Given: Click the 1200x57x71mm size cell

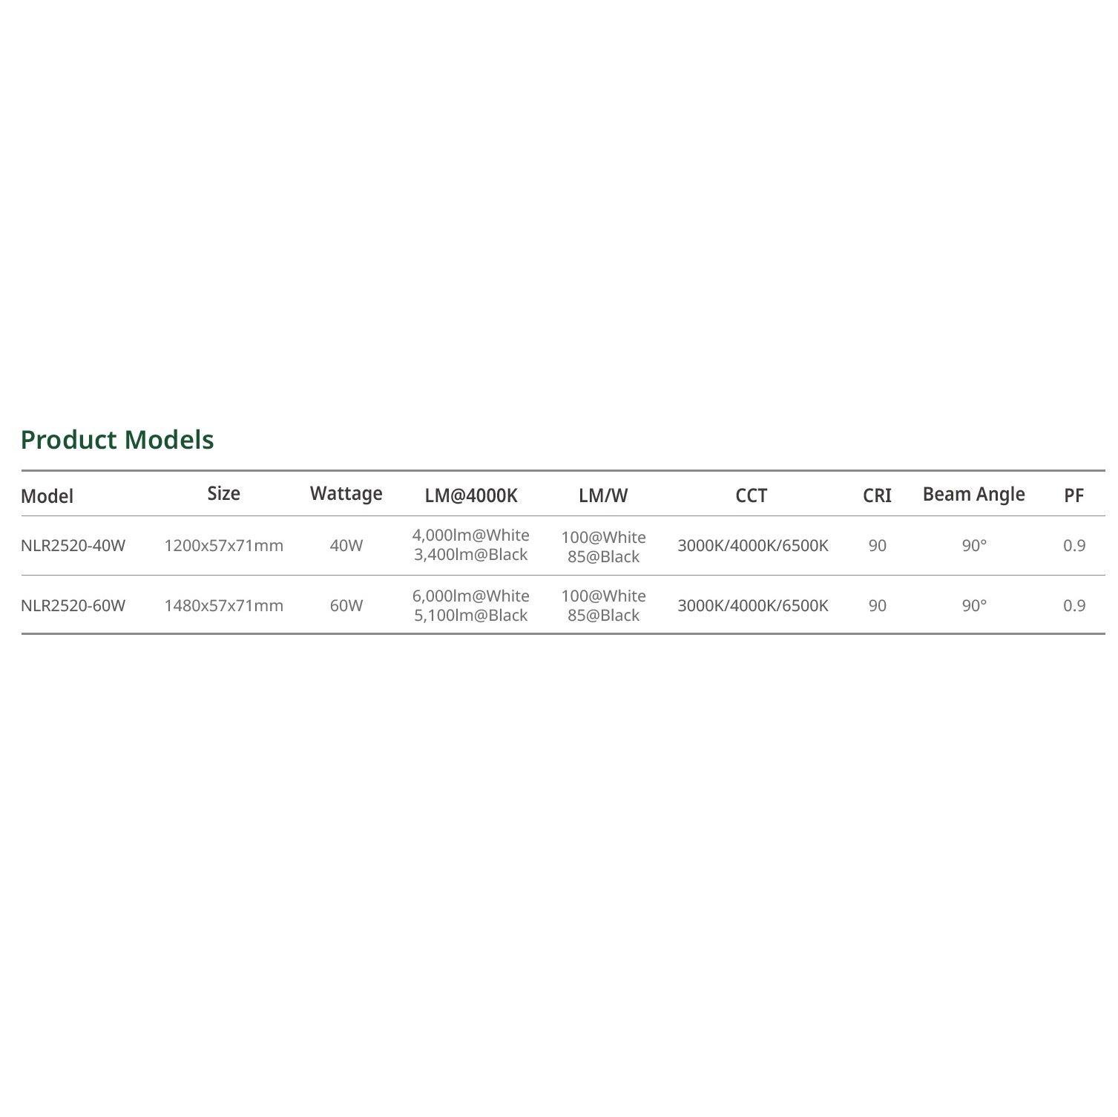Looking at the screenshot, I should click(x=223, y=546).
